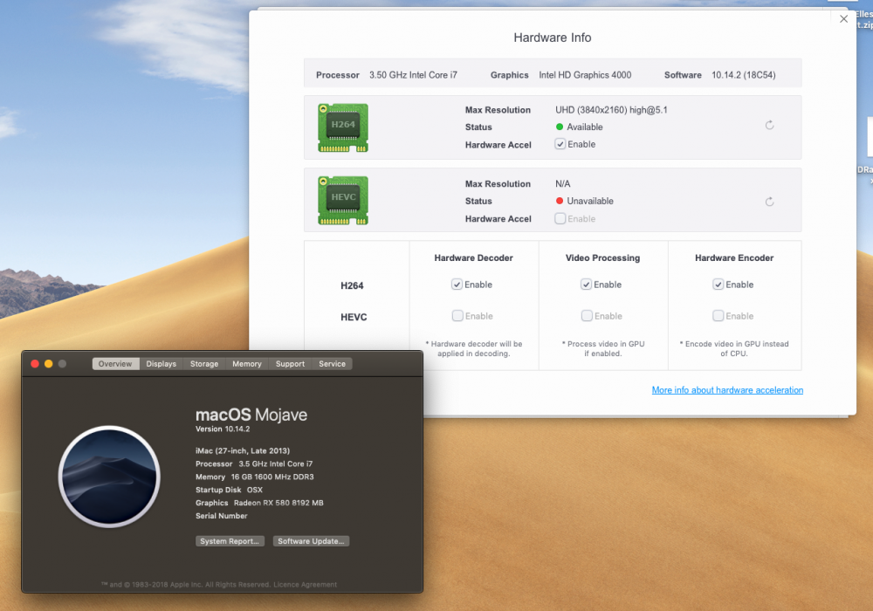Click UHD (3840x2160) high@5.1 resolution text
The width and height of the screenshot is (873, 611).
point(611,110)
